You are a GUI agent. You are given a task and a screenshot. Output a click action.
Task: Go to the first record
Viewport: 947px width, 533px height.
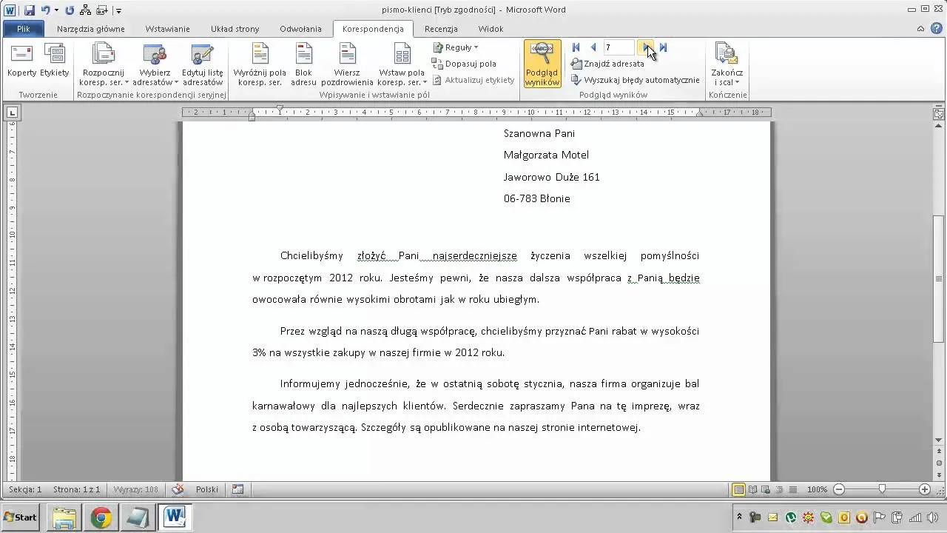(576, 47)
